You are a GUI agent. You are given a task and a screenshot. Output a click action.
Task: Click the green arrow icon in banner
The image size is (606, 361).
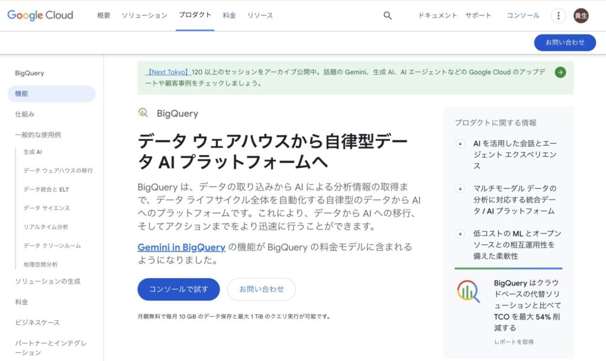560,72
